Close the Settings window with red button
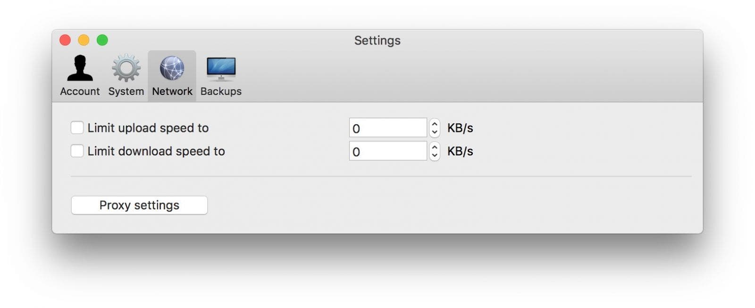The image size is (755, 308). 65,40
